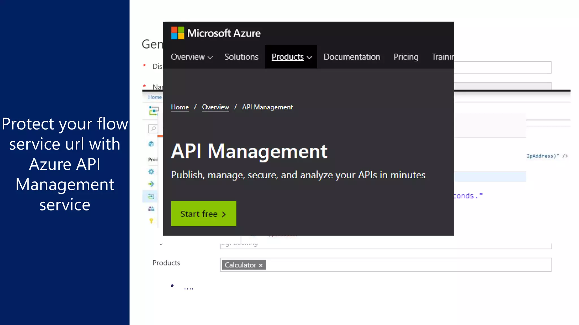This screenshot has height=325, width=579.
Task: Click the users group icon in sidebar
Action: (x=151, y=209)
